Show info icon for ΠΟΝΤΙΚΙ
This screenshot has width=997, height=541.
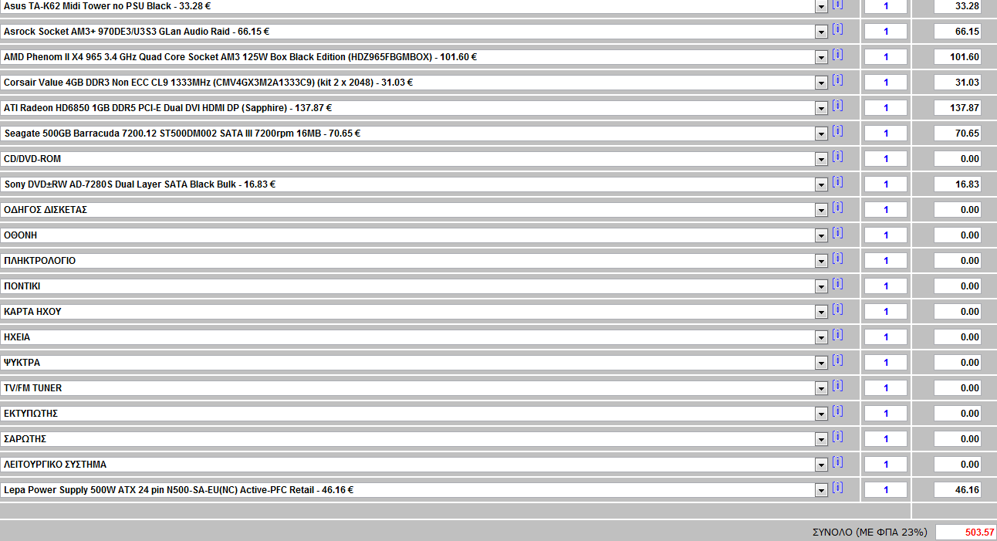tap(837, 284)
